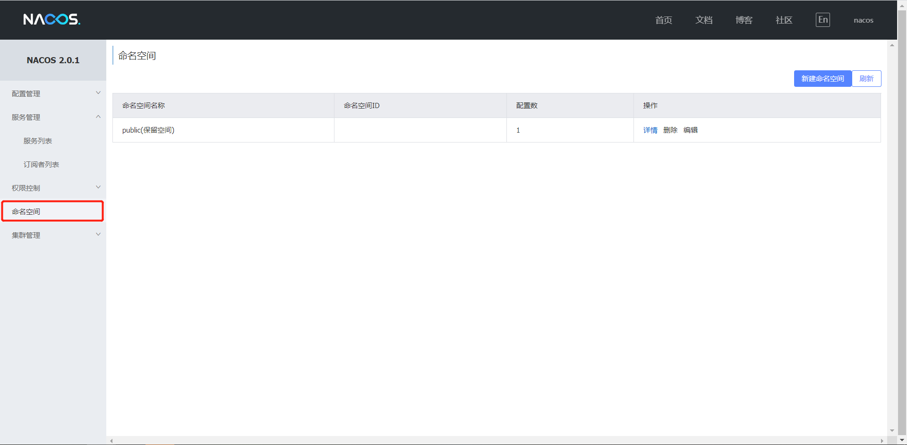The image size is (907, 445).
Task: Open 首页 in the top navigation
Action: [664, 20]
